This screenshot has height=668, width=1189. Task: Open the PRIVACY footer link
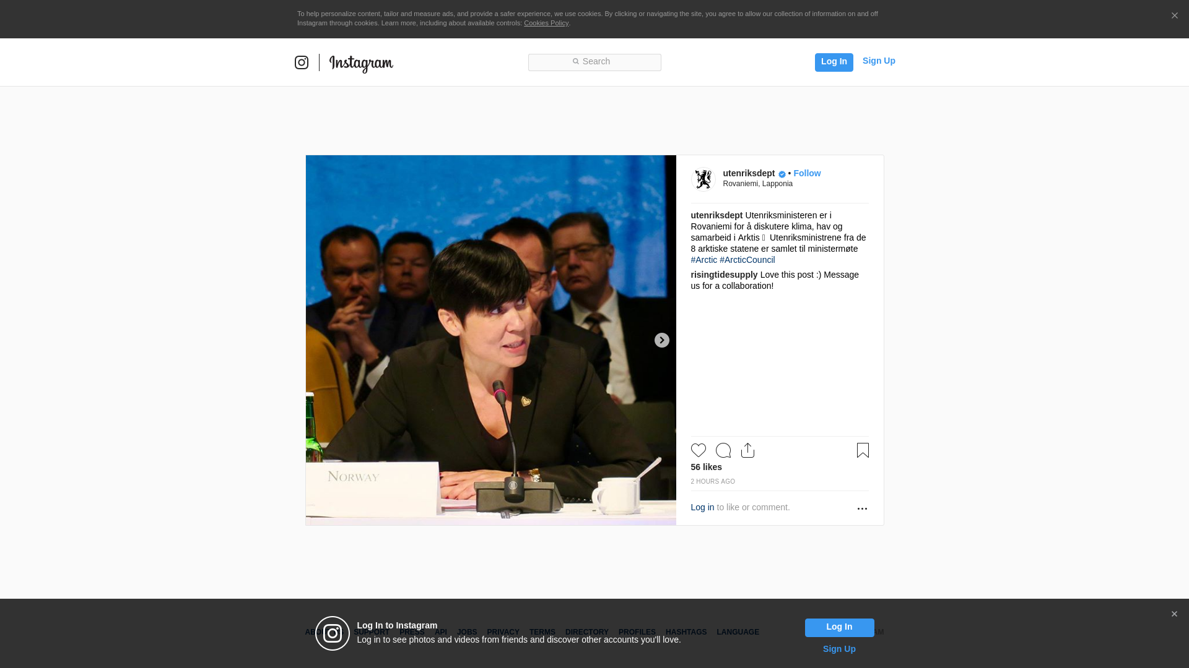(503, 632)
